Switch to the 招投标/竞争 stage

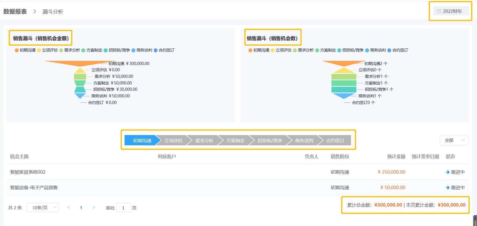[269, 140]
